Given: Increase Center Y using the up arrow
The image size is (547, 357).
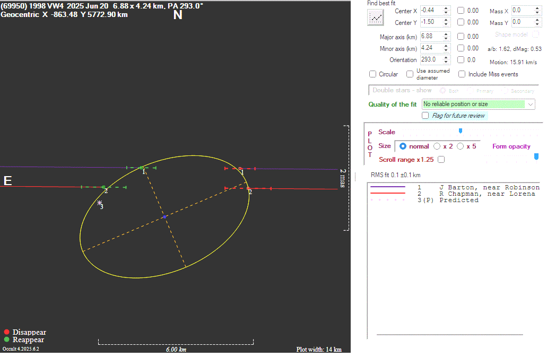Looking at the screenshot, I should pyautogui.click(x=446, y=20).
